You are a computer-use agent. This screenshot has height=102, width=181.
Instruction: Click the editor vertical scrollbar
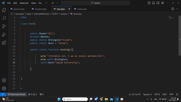coord(180,35)
